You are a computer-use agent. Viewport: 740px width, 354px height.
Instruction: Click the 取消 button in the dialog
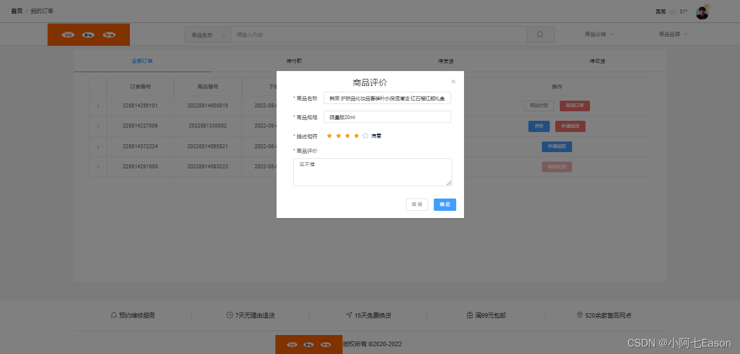coord(416,205)
